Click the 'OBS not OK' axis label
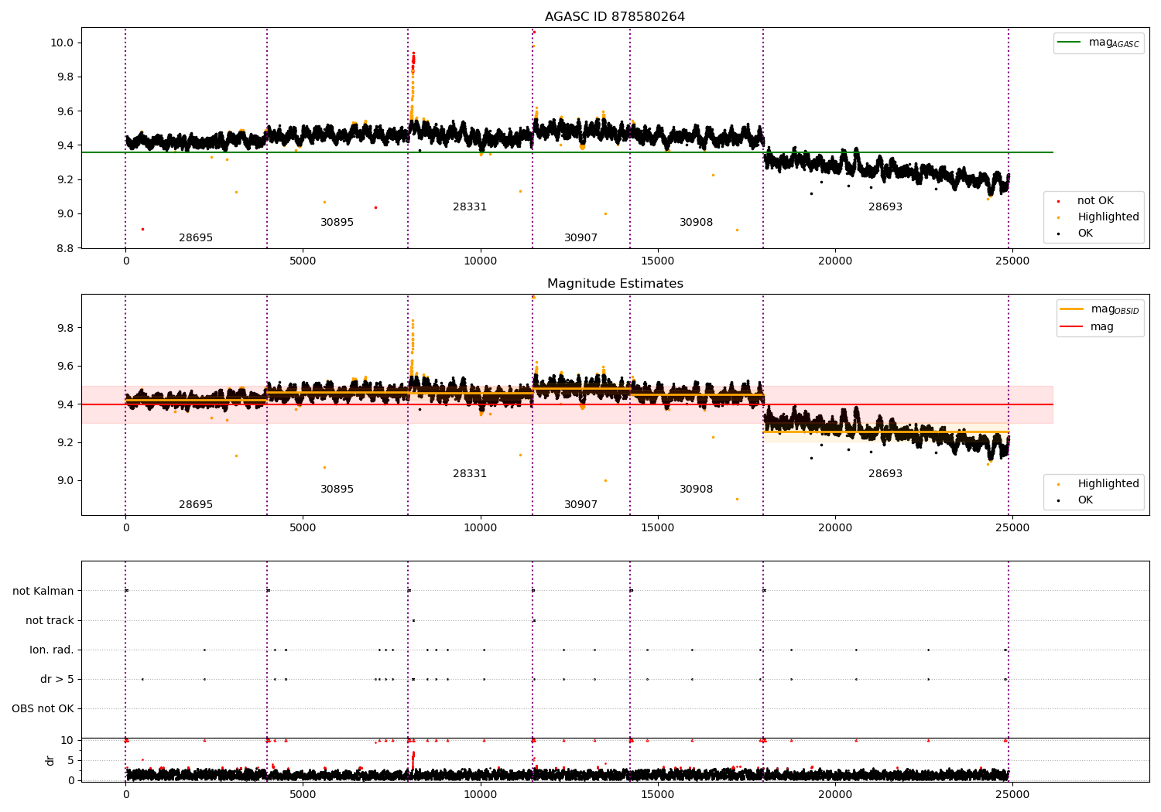The image size is (1161, 812). (x=43, y=708)
